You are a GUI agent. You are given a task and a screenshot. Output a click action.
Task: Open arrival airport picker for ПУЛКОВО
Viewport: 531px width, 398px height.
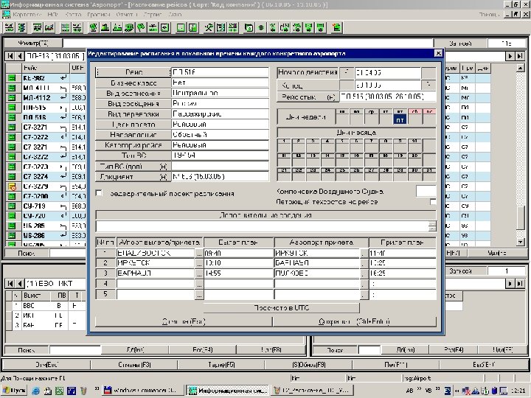(x=364, y=273)
